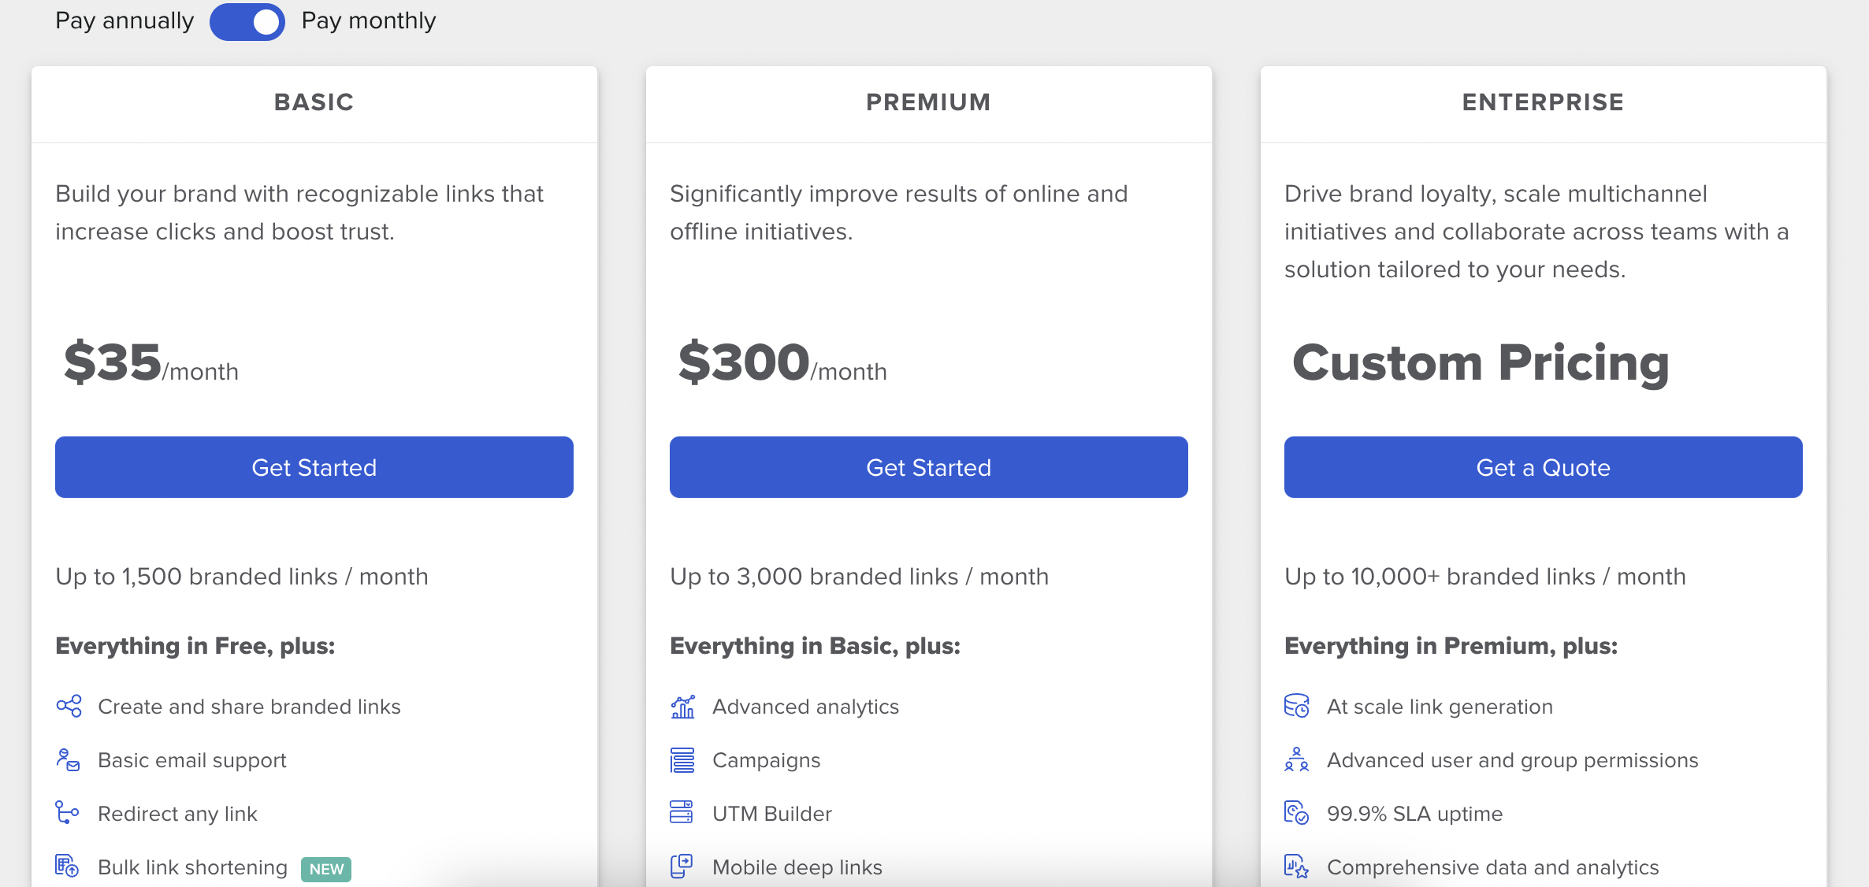
Task: Click the Advanced analytics chart icon
Action: pos(682,707)
